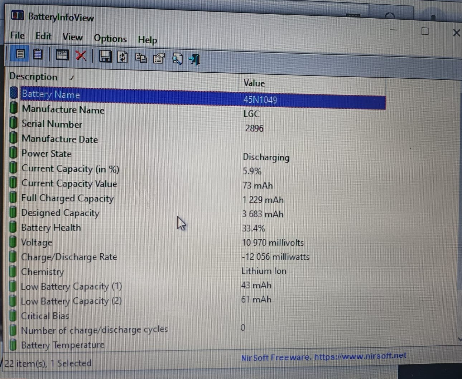Click the Description column sort header
The image size is (462, 379).
pyautogui.click(x=34, y=77)
